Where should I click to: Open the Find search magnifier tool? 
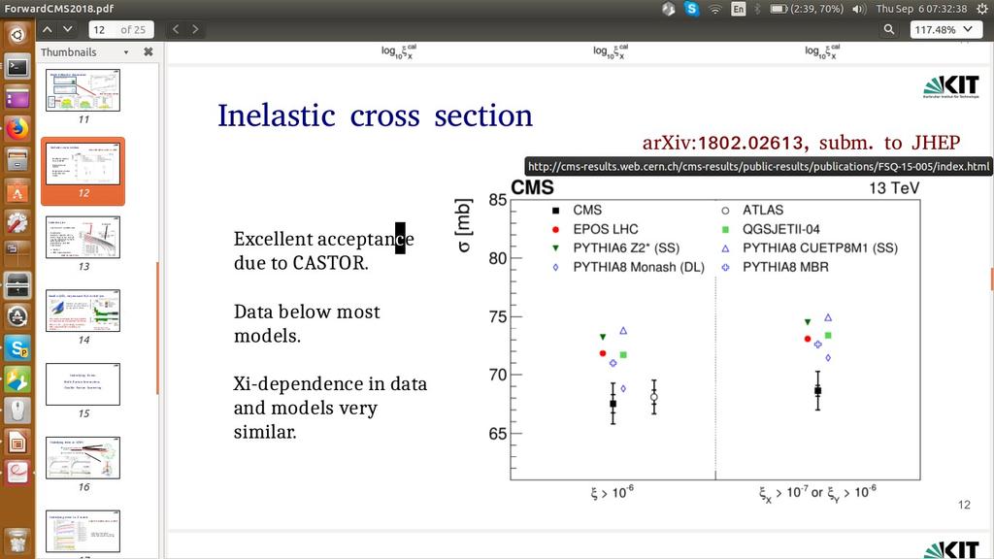(889, 29)
